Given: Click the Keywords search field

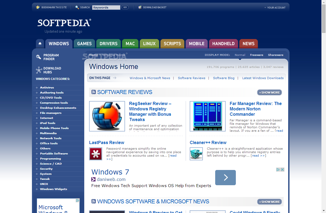Looking at the screenshot, I should 106,7.
